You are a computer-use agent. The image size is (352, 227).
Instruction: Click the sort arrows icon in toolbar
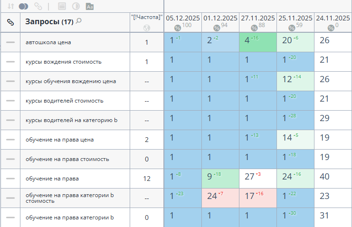[10, 6]
